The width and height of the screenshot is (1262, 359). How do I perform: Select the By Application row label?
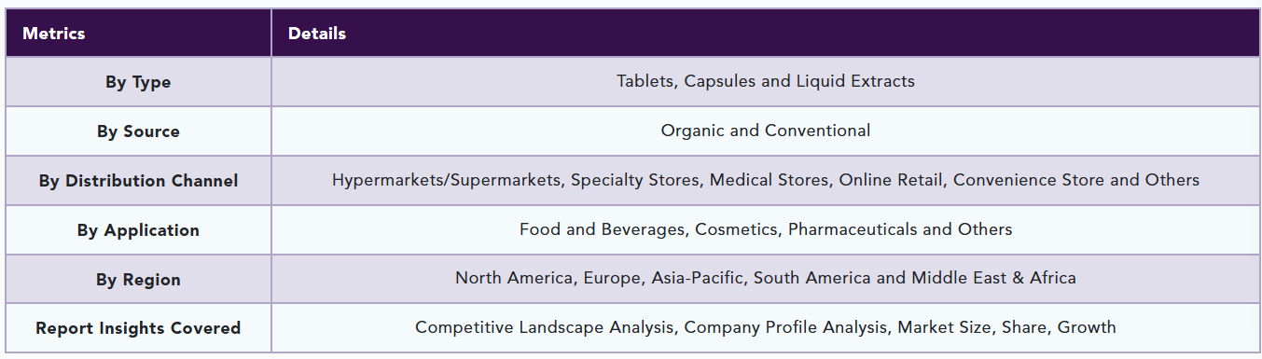(x=138, y=230)
